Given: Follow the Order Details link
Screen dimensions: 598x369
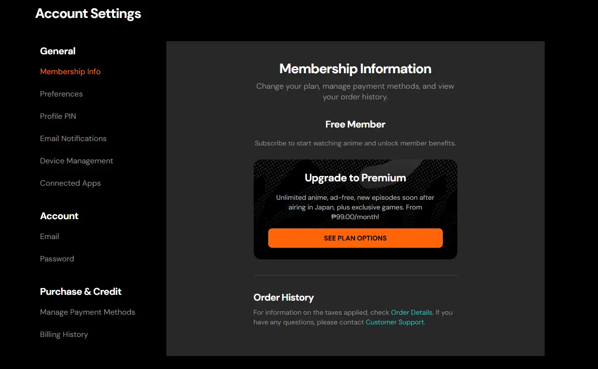Looking at the screenshot, I should click(x=412, y=312).
